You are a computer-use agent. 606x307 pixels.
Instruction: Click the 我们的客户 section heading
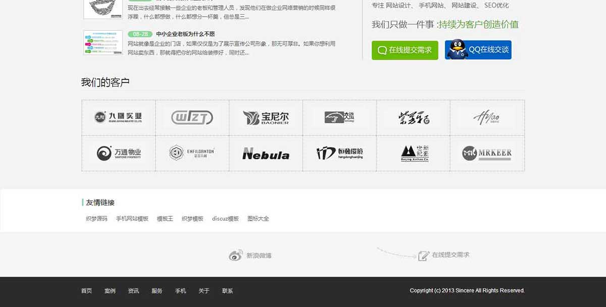click(106, 82)
